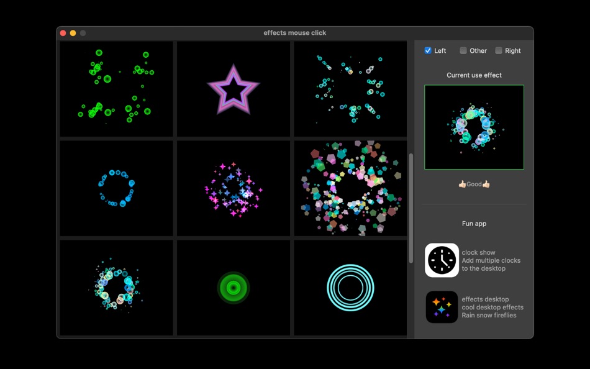Image resolution: width=590 pixels, height=369 pixels.
Task: Choose the purple star outline effect
Action: [x=234, y=89]
